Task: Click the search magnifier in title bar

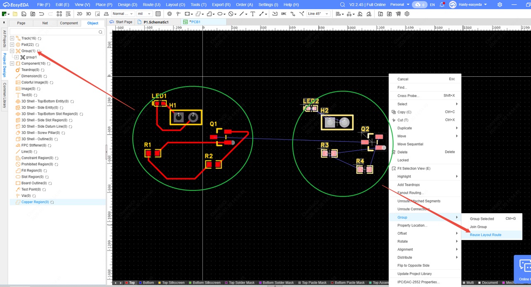Action: tap(342, 5)
